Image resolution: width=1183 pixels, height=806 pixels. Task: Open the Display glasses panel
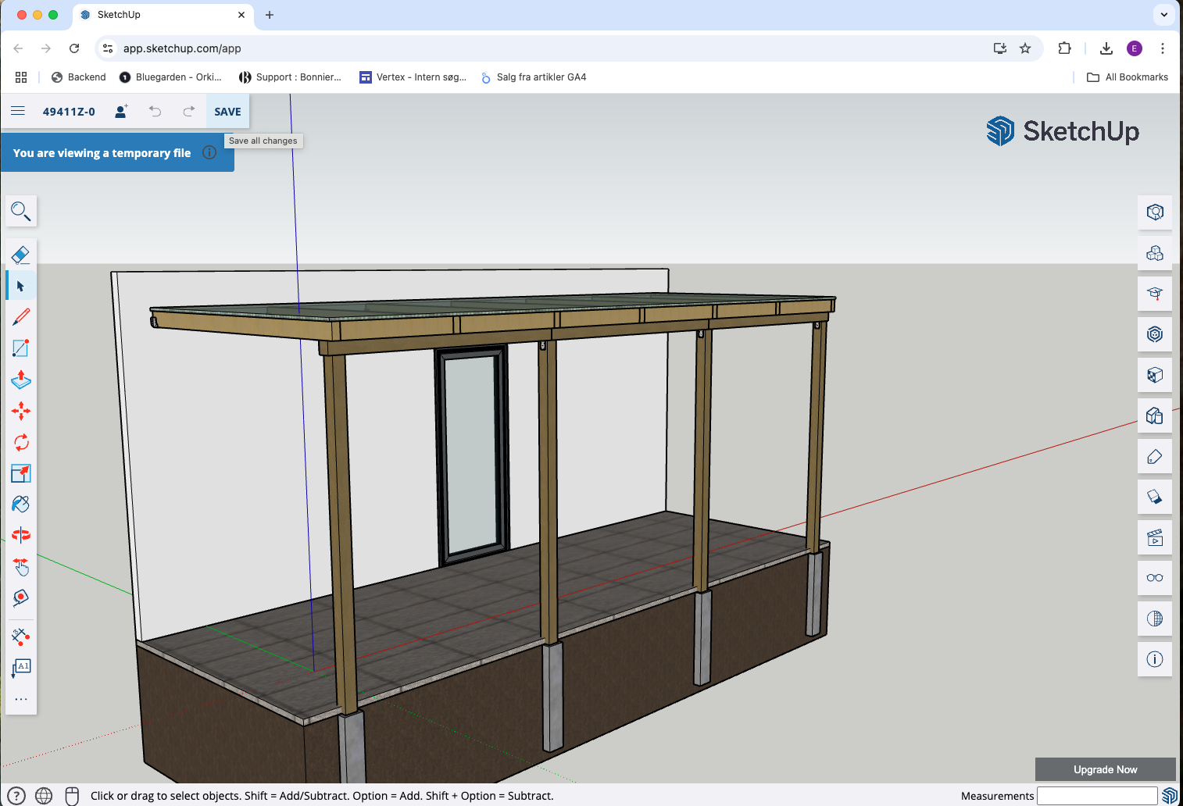point(1155,578)
